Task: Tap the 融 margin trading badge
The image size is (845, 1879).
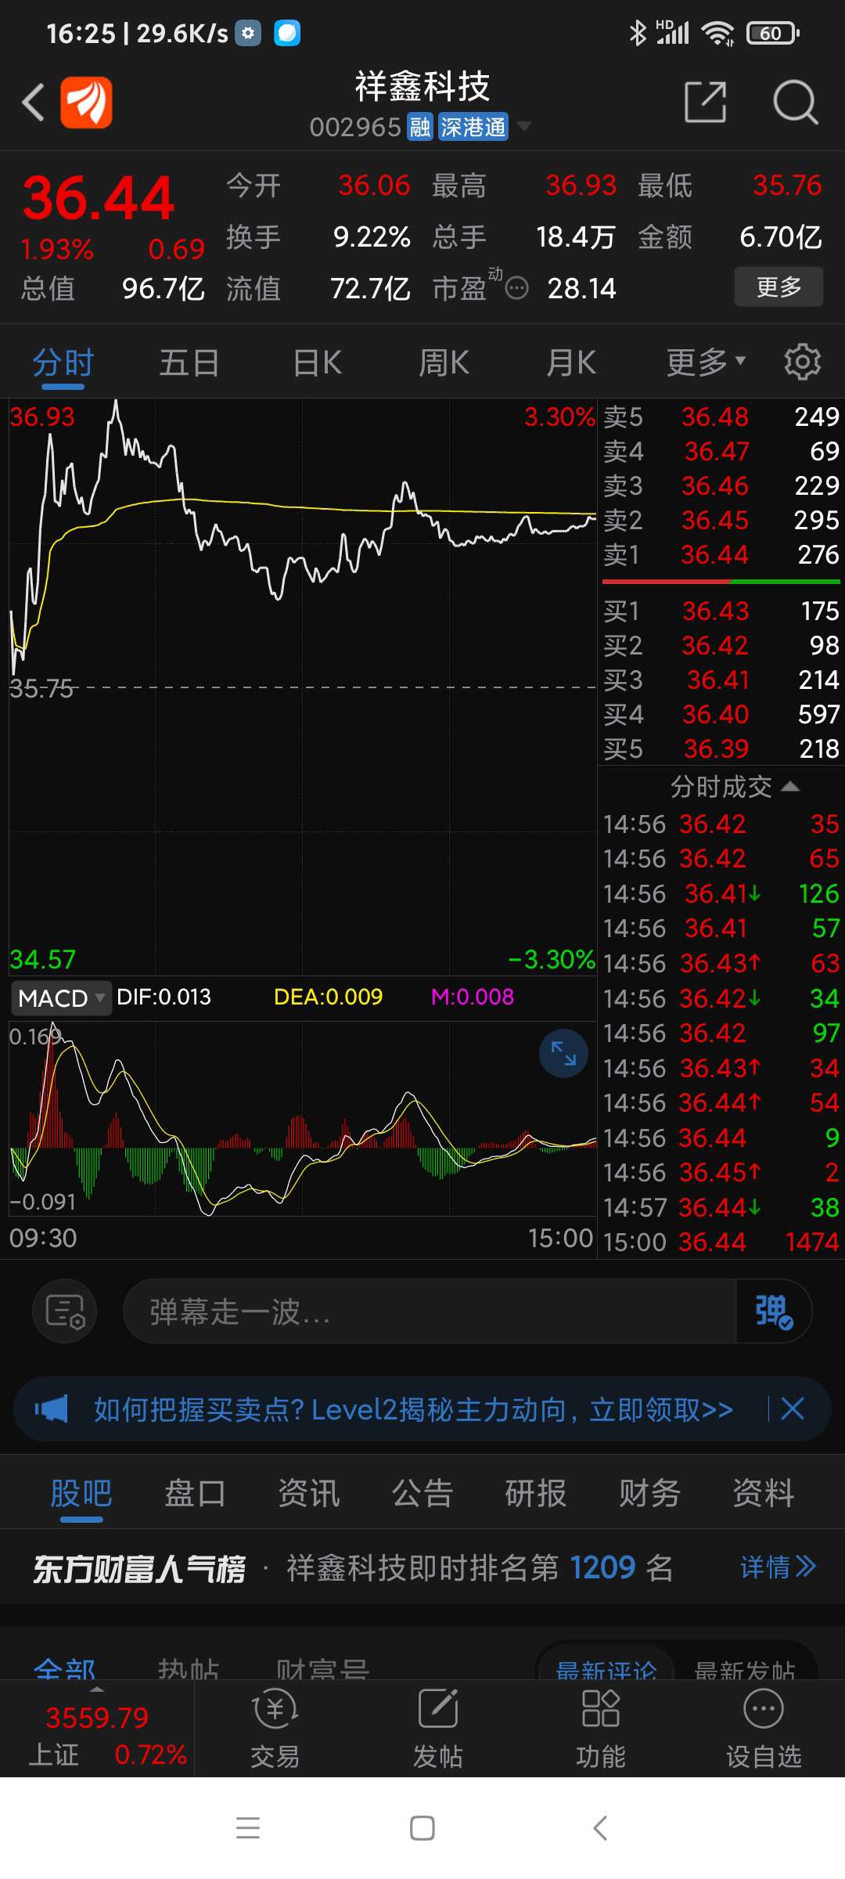Action: 420,127
